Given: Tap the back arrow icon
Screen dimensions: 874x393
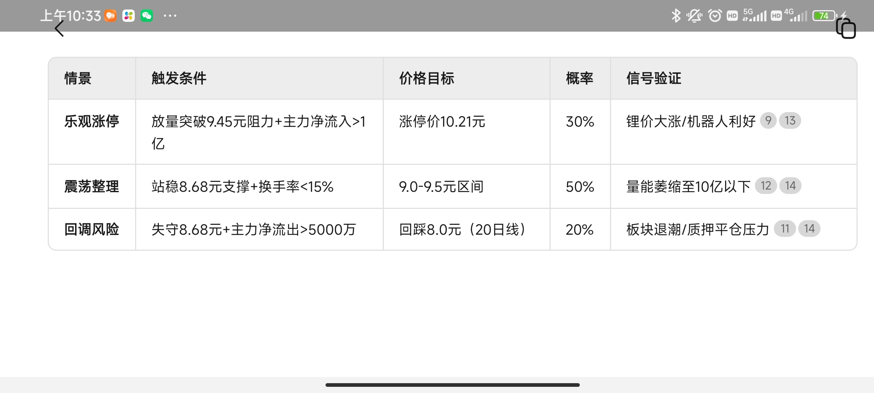Looking at the screenshot, I should pyautogui.click(x=59, y=28).
